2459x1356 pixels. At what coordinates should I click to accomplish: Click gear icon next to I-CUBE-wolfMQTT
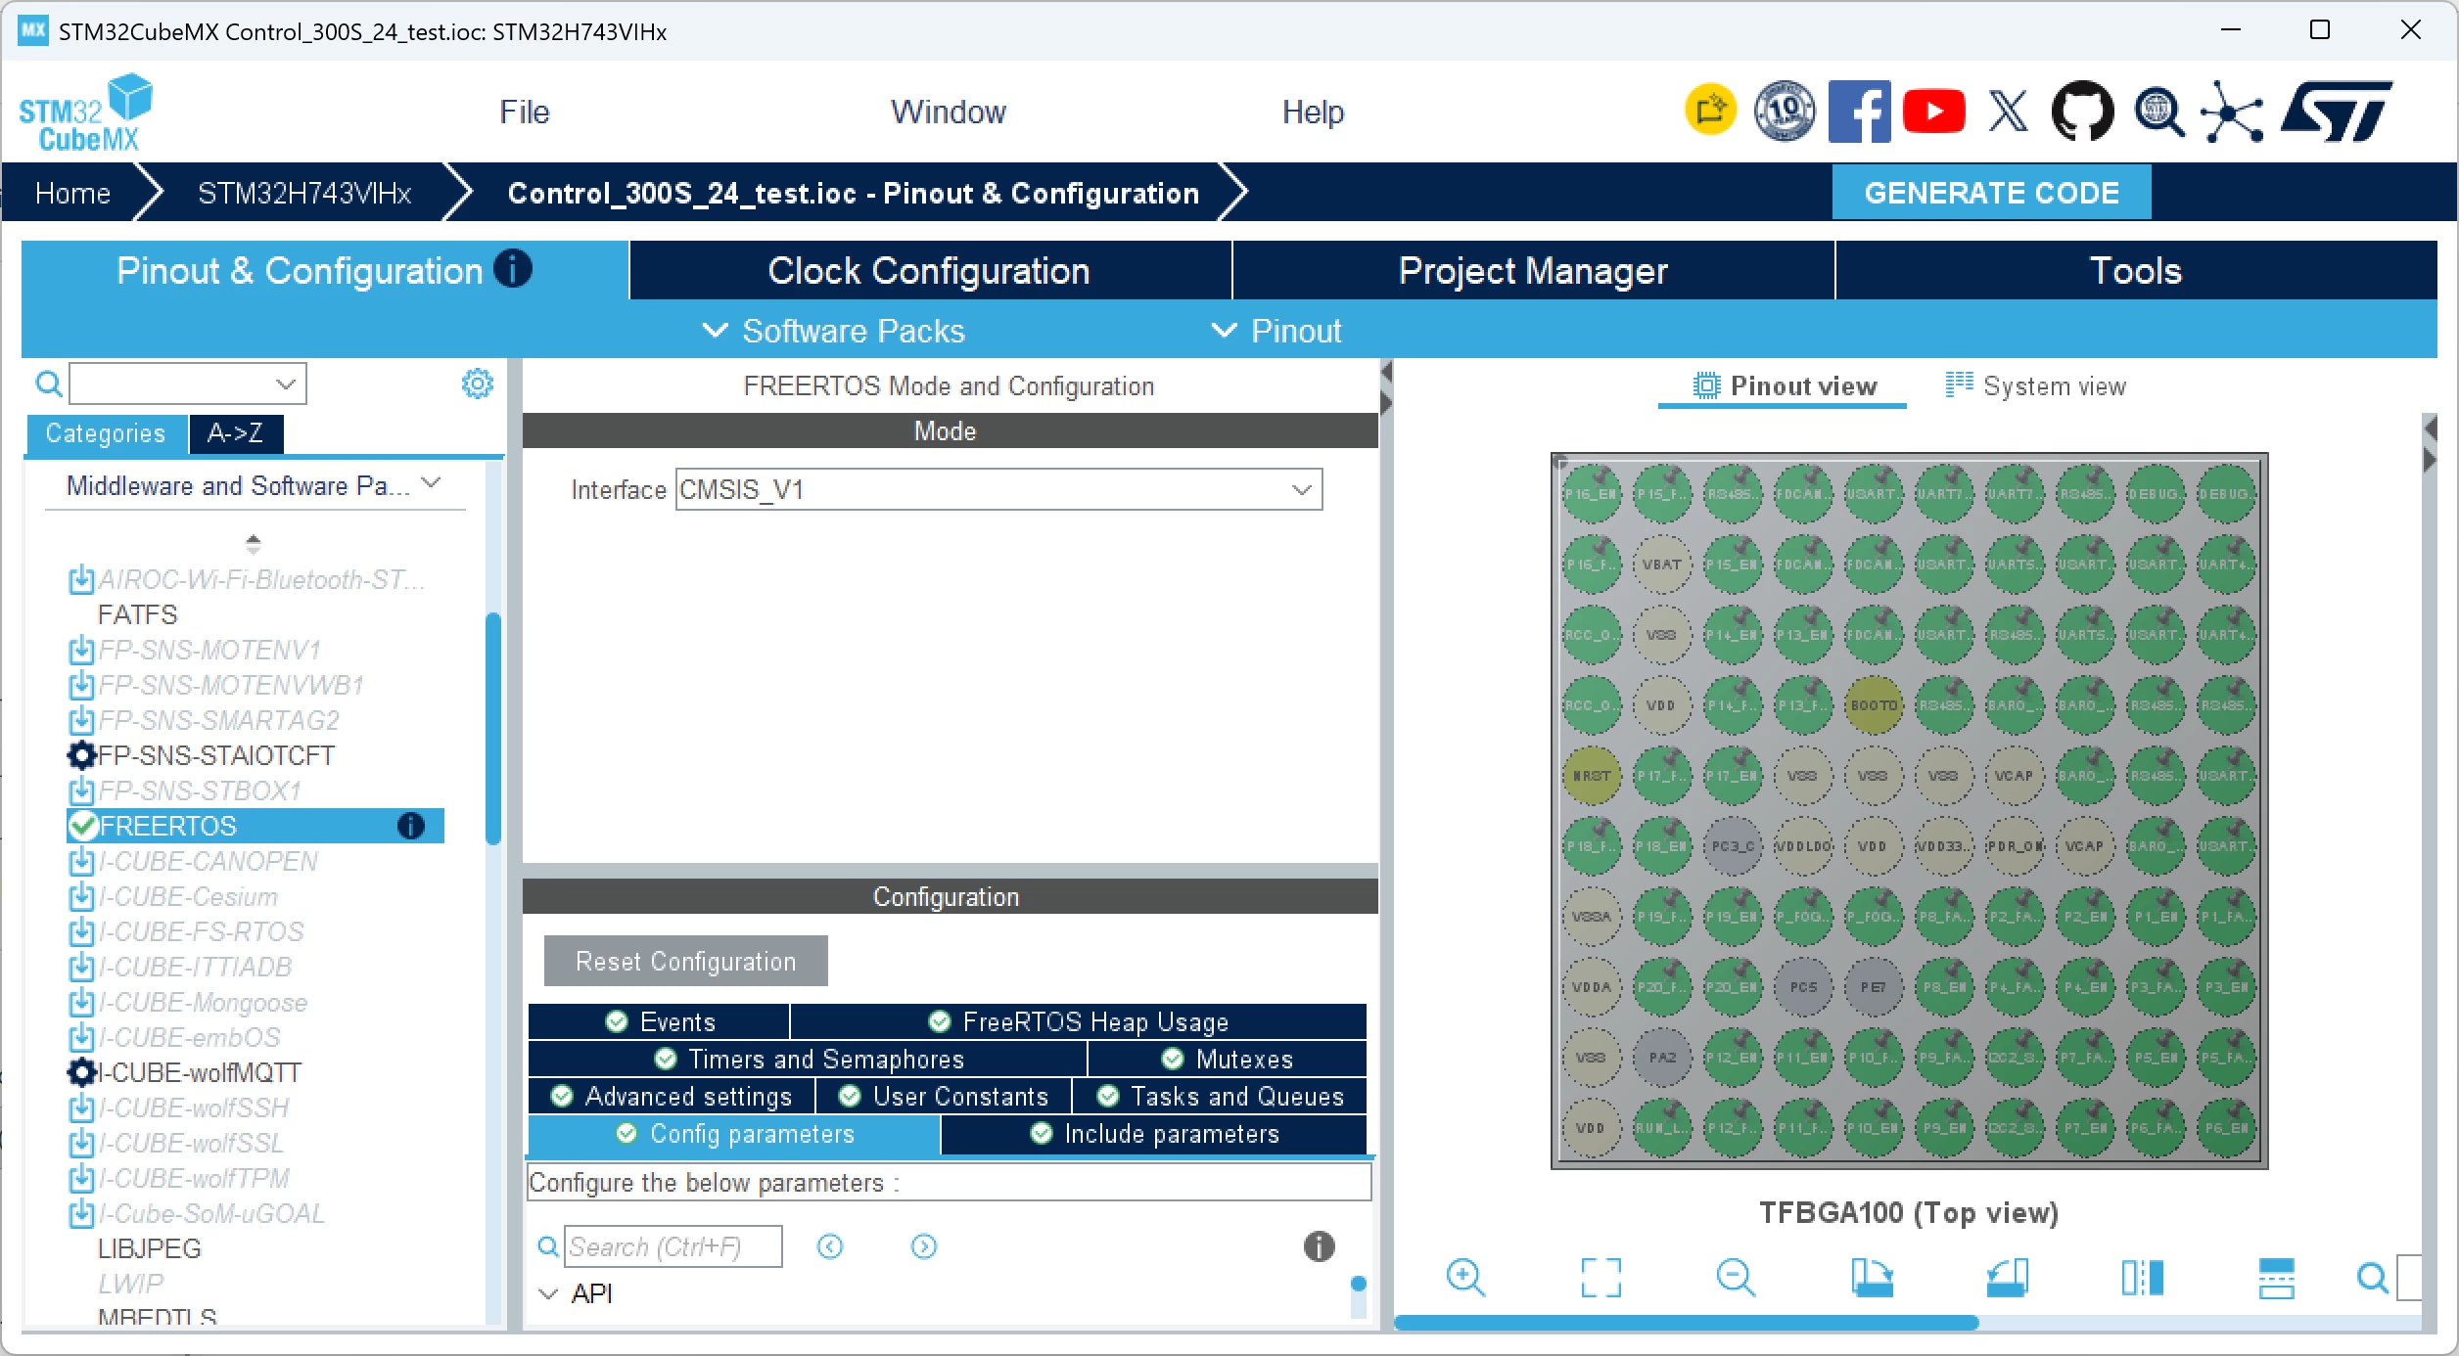pyautogui.click(x=81, y=1073)
